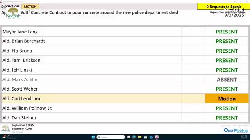Click PRESENT status for Tami Erickson
Screen dimensions: 250x140
pyautogui.click(x=227, y=61)
